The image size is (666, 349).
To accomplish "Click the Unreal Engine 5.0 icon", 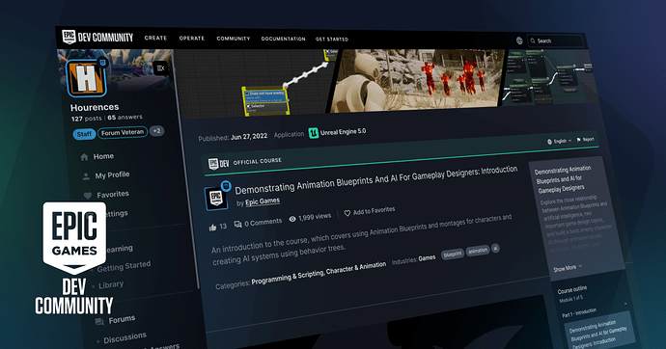I will coord(314,133).
